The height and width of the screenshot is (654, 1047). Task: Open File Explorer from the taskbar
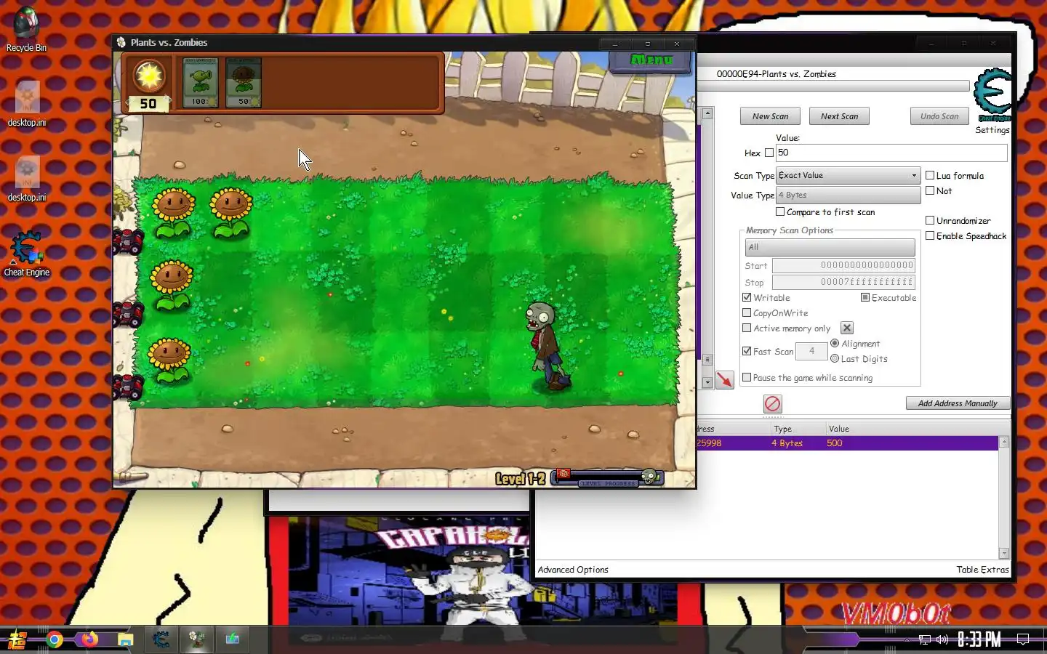[126, 639]
